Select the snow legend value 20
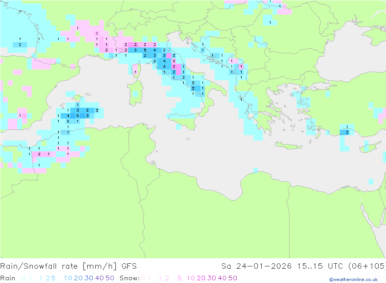This screenshot has width=386, height=283. (201, 278)
